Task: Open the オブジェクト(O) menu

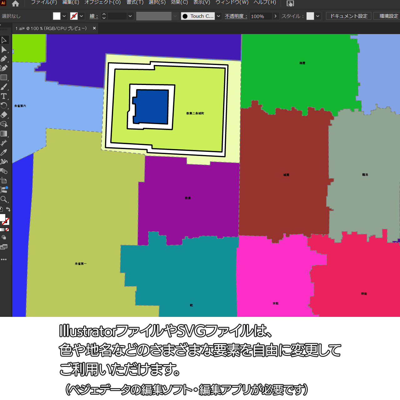Action: 102,2
